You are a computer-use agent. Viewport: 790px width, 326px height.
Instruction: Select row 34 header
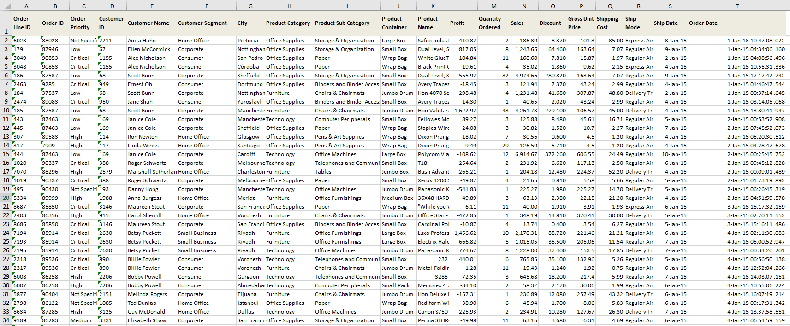click(x=6, y=320)
